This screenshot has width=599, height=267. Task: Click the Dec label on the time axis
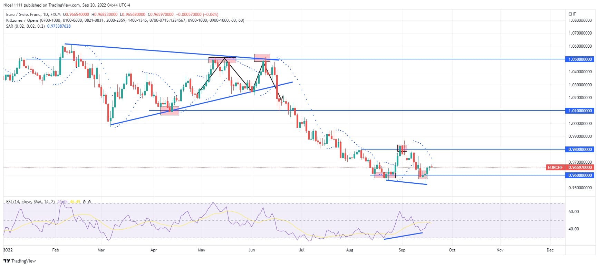[550, 250]
